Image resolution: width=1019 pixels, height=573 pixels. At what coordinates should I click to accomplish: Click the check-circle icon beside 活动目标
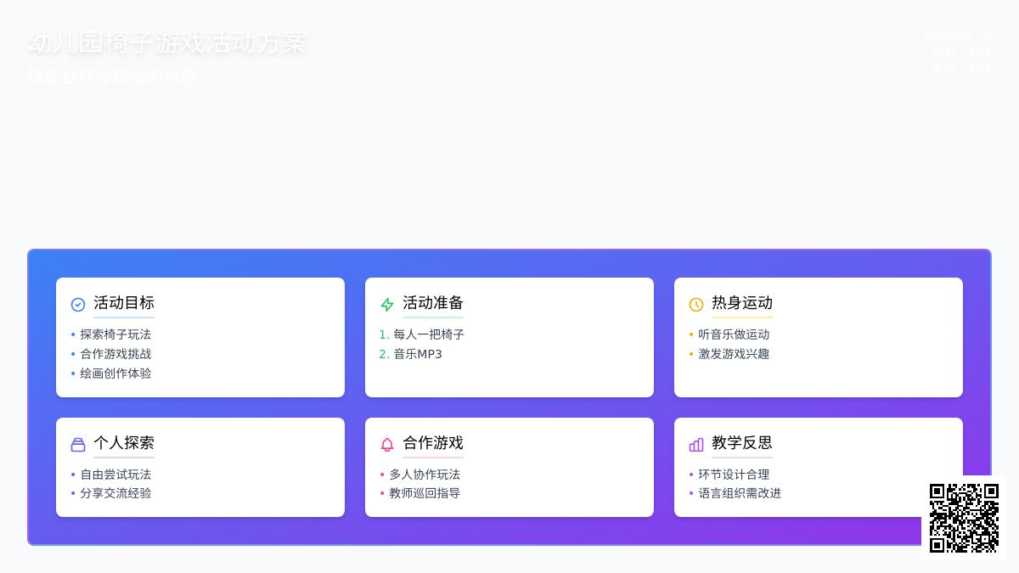pos(78,305)
